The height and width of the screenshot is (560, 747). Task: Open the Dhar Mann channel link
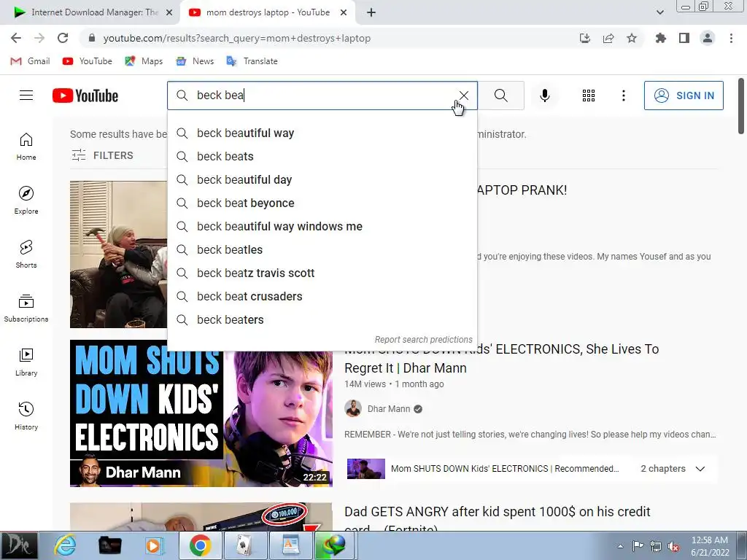[388, 408]
